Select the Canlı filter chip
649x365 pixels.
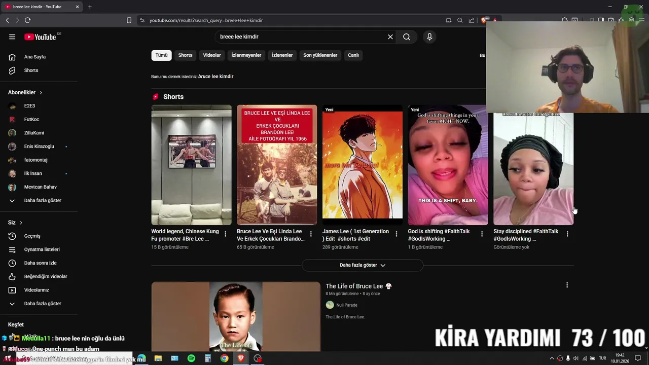point(353,55)
